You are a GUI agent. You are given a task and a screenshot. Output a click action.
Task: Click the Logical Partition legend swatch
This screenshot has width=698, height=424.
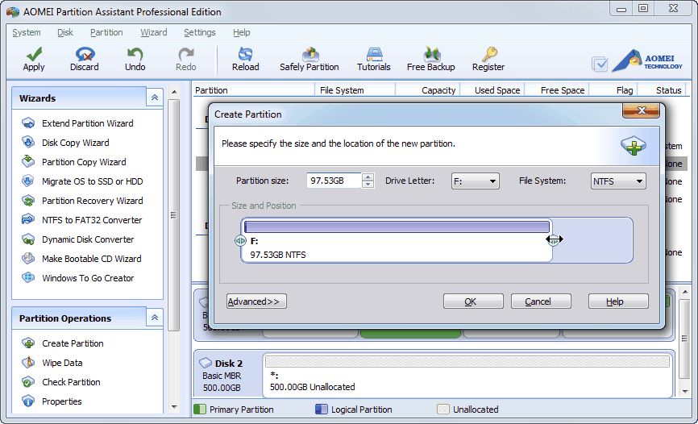pos(321,409)
